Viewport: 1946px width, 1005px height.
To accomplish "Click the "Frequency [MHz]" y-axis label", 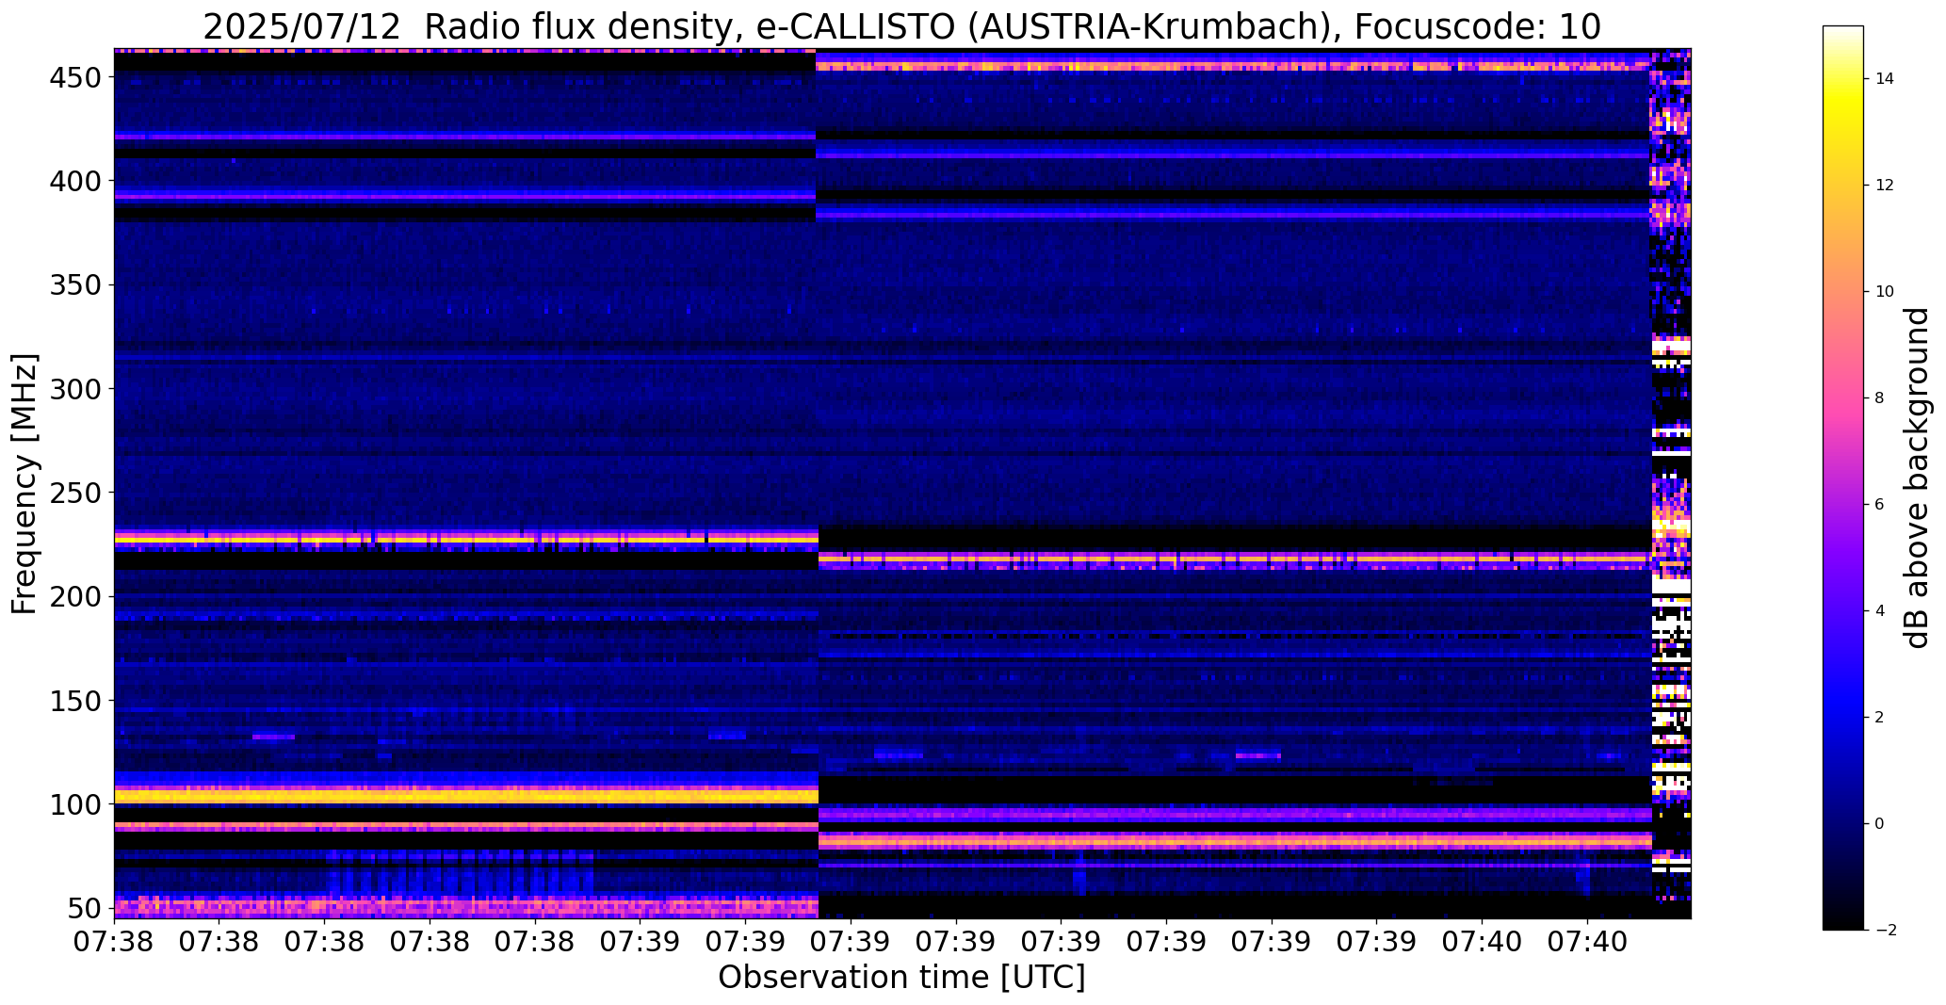I will coord(25,484).
